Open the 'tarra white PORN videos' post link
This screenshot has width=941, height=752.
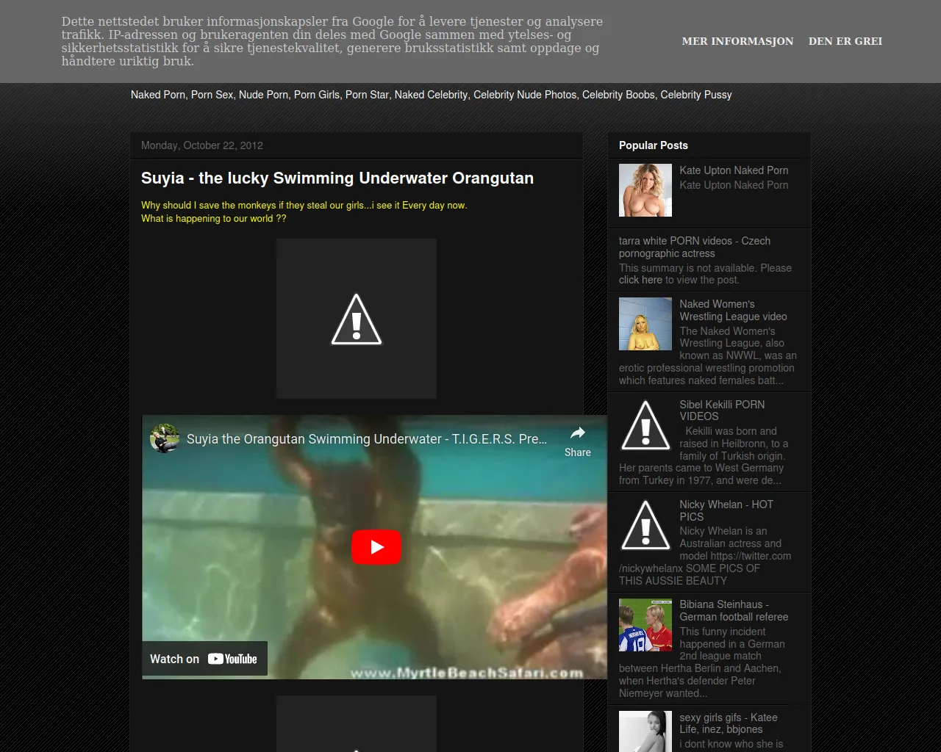tap(695, 247)
